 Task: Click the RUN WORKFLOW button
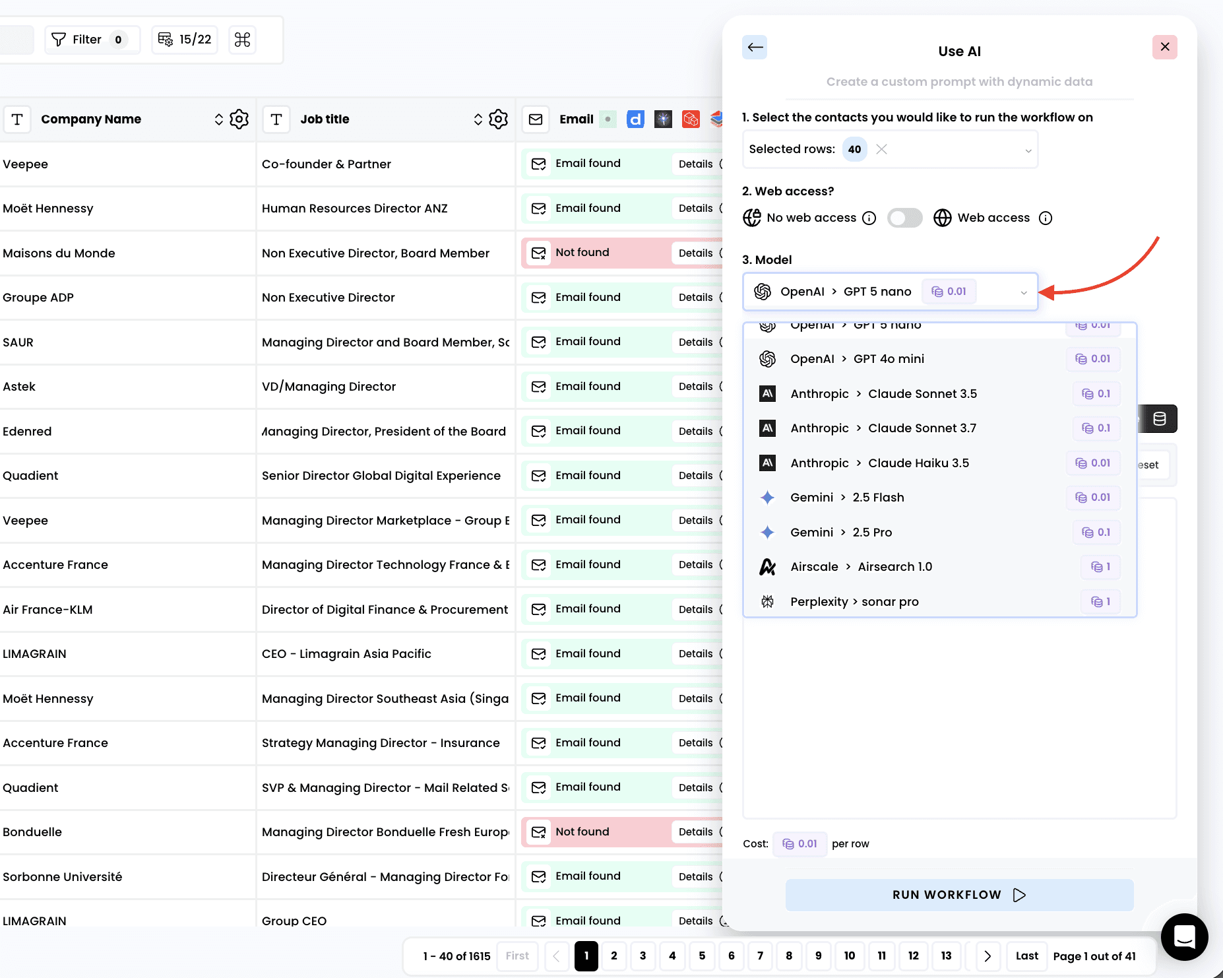pyautogui.click(x=959, y=895)
